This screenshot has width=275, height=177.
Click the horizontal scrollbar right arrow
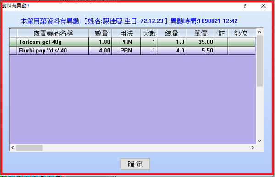coord(253,148)
